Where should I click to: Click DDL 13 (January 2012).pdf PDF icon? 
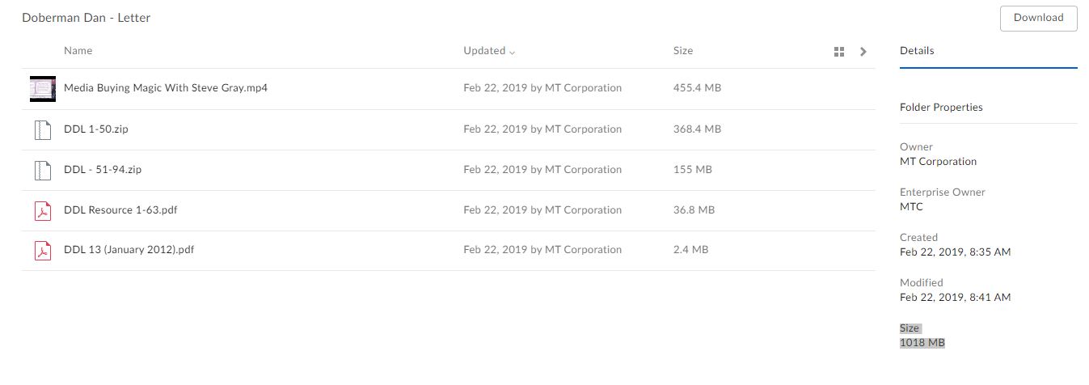pos(42,250)
